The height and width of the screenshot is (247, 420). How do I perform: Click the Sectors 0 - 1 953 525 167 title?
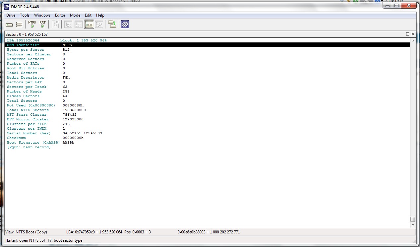[x=27, y=34]
